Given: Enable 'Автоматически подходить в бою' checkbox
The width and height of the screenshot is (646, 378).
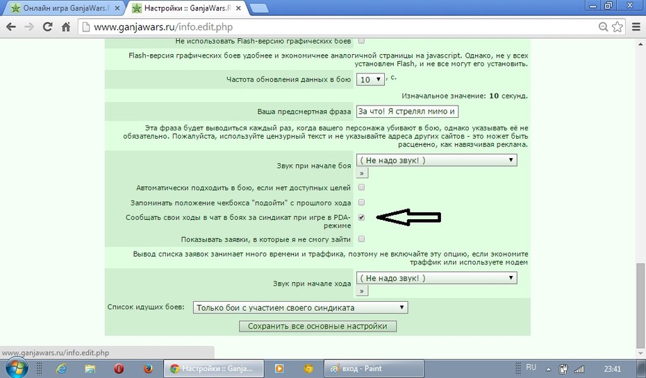Looking at the screenshot, I should click(361, 187).
